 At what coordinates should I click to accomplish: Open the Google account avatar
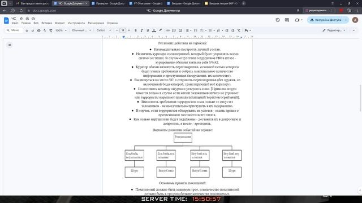(355, 20)
